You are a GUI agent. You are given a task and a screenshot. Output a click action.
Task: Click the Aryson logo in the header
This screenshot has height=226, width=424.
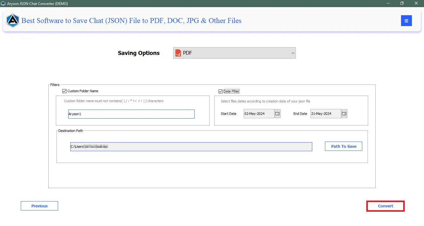coord(13,21)
